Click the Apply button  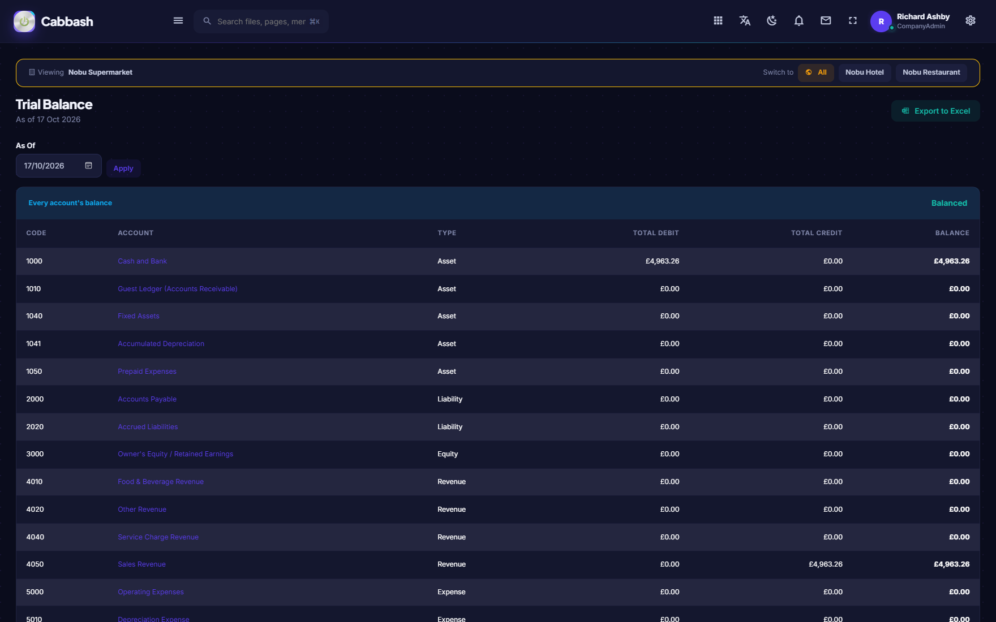pyautogui.click(x=123, y=169)
